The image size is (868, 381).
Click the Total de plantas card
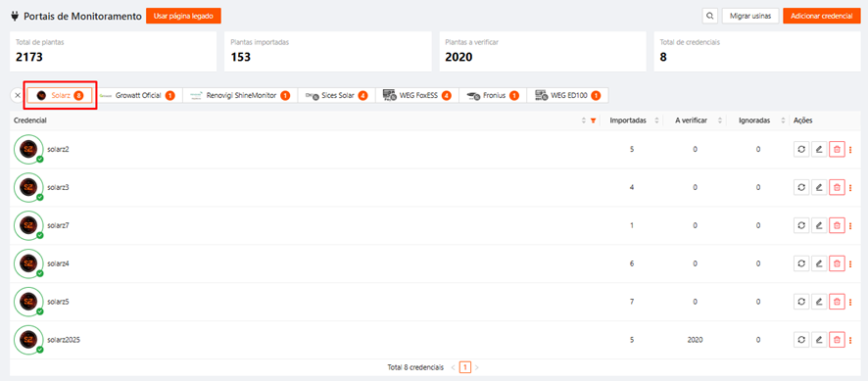113,52
